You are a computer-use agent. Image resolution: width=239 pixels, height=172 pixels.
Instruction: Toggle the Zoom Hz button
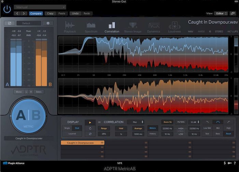tap(167, 122)
